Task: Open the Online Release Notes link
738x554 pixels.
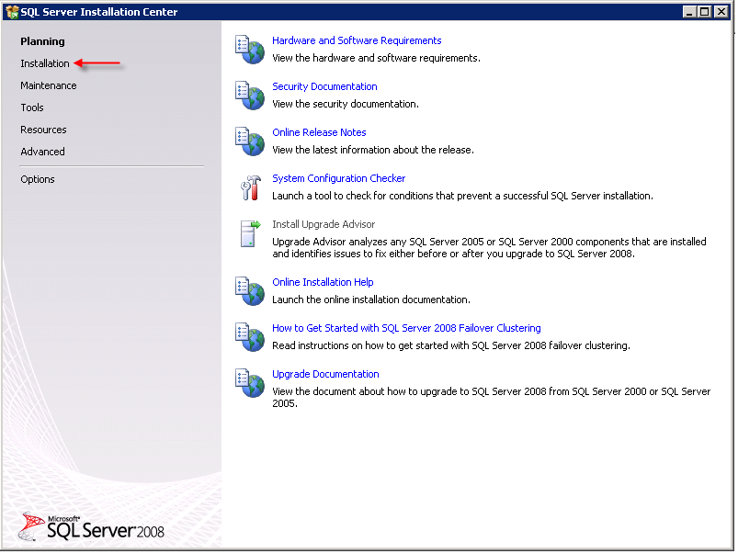Action: tap(319, 132)
